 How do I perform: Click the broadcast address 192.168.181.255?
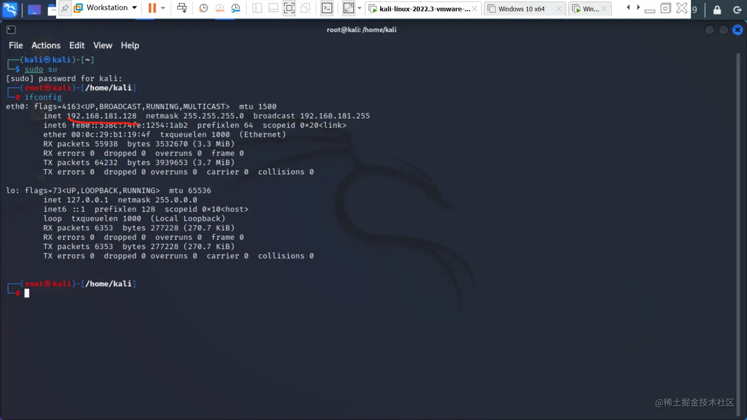pyautogui.click(x=335, y=116)
